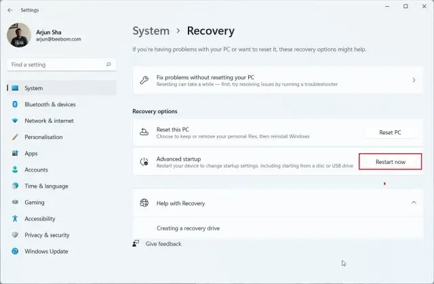Close the Settings window

(424, 6)
